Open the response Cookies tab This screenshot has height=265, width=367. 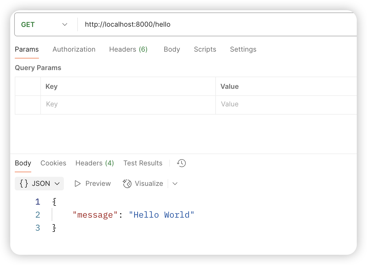53,163
